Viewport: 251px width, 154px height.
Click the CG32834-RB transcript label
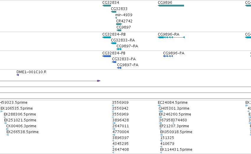[114, 34]
